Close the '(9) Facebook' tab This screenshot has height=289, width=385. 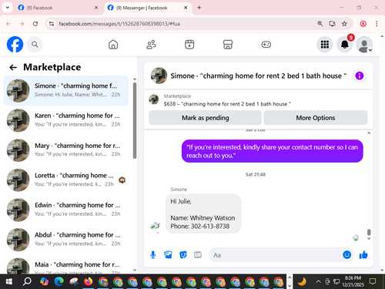96,8
